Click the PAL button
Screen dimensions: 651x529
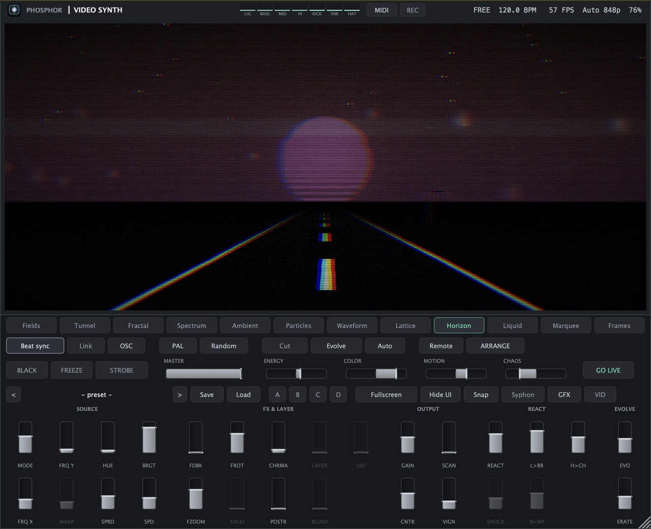(178, 346)
